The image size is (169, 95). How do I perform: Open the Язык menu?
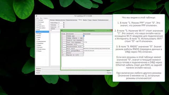pyautogui.click(x=41, y=18)
